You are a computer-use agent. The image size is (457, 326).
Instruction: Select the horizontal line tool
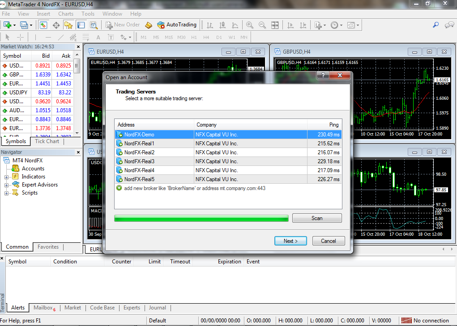48,37
